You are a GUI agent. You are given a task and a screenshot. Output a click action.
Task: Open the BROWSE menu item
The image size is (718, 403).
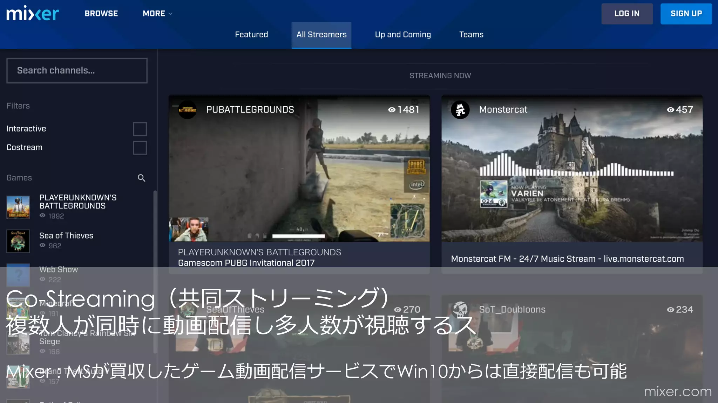pyautogui.click(x=101, y=14)
